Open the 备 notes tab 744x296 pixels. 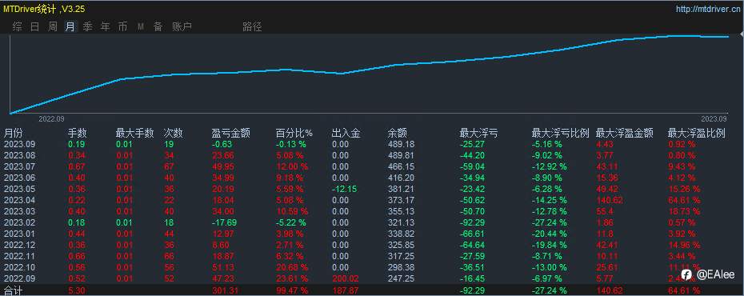click(x=158, y=26)
